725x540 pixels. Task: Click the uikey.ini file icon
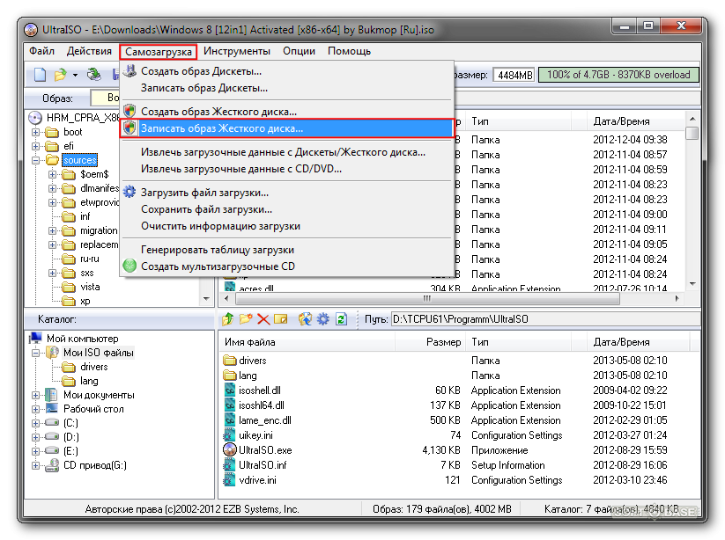(229, 434)
